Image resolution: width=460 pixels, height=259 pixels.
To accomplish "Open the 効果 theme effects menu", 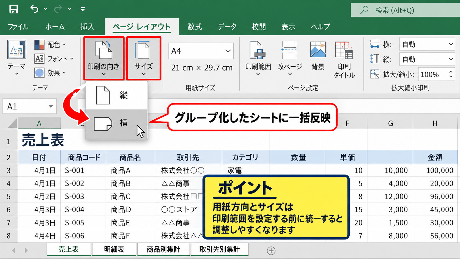I will (50, 73).
